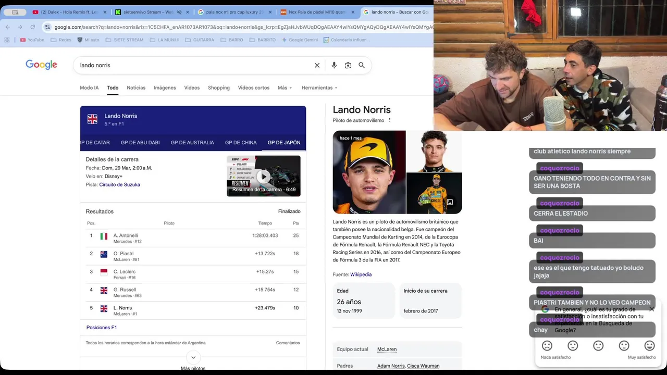Screen dimensions: 667x375
Task: Open the Google Gemini bookmark
Action: pos(299,40)
